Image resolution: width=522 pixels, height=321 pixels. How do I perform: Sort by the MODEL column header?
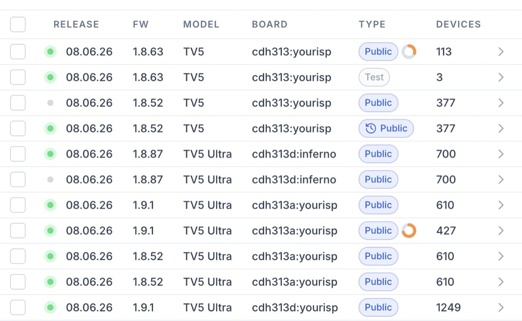click(201, 24)
